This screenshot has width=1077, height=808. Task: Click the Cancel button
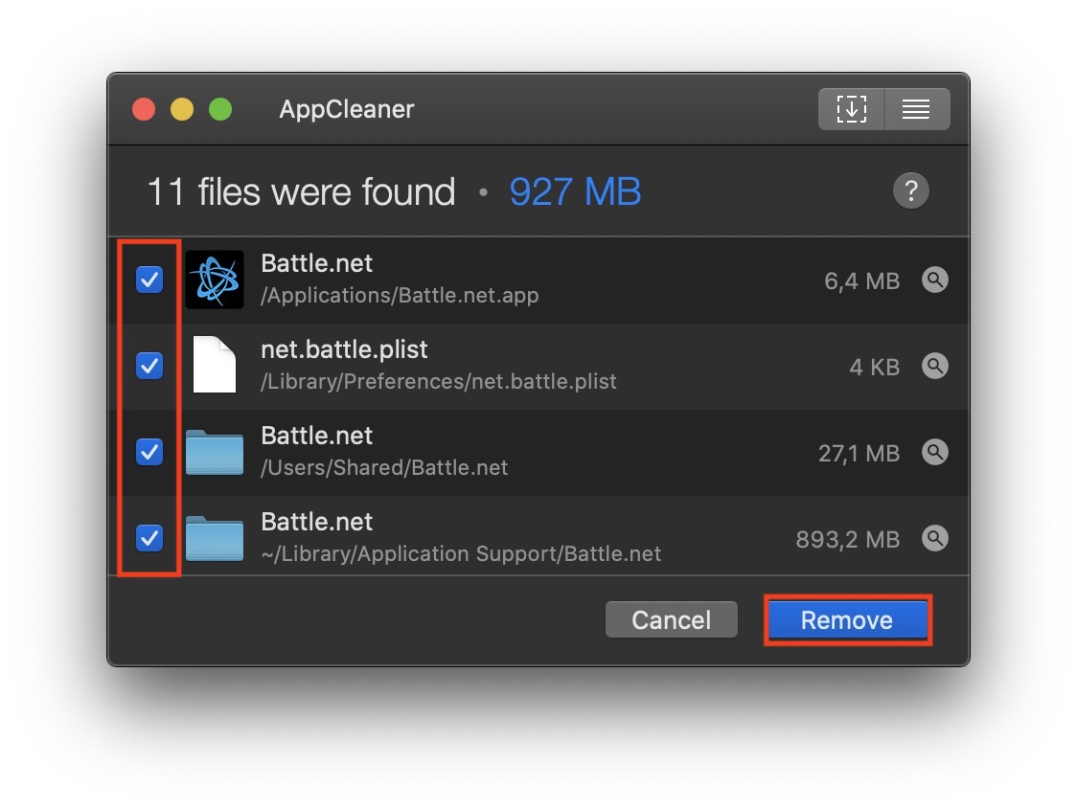671,620
